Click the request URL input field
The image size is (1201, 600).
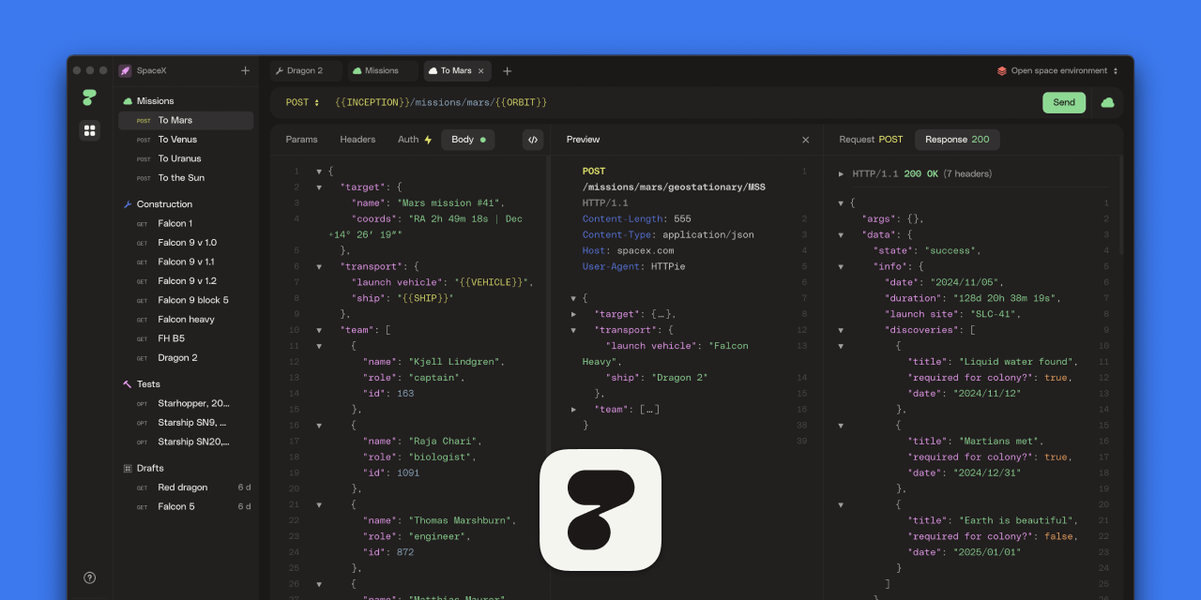pos(657,102)
